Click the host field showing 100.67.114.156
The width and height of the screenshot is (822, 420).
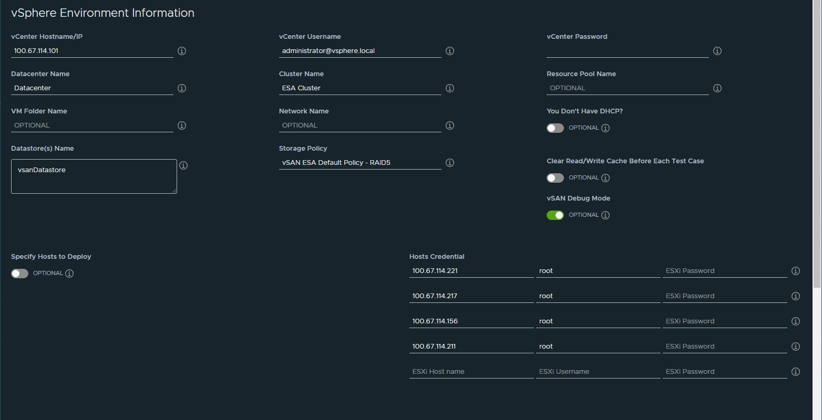click(471, 321)
